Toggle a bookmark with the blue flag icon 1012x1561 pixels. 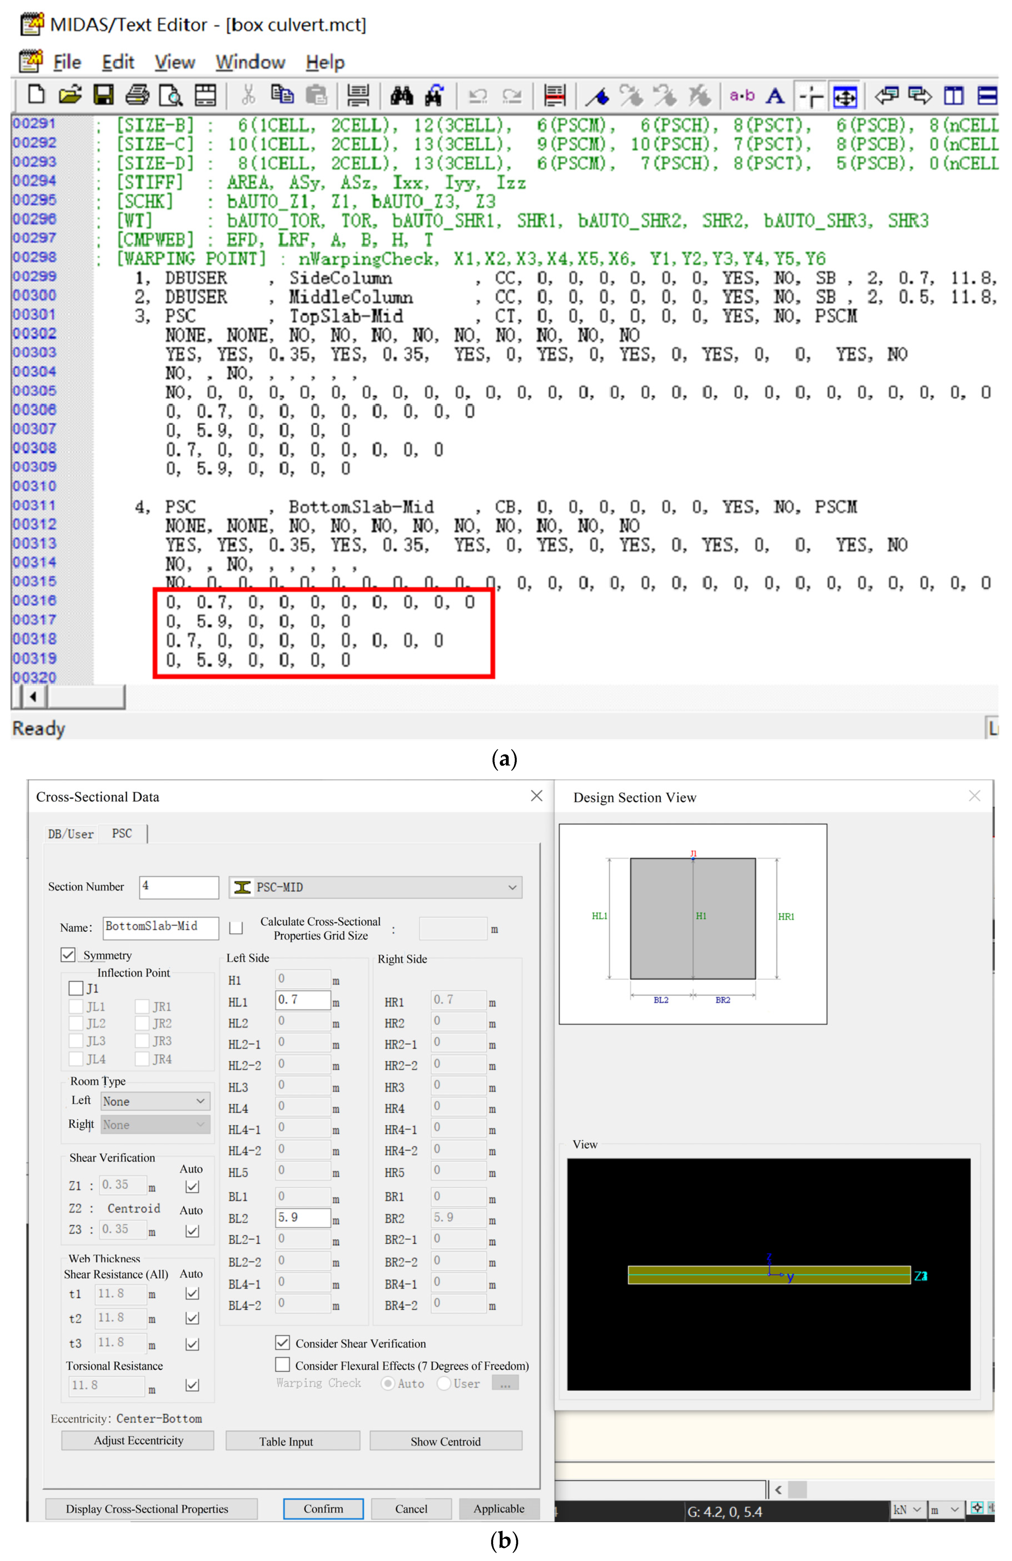coord(597,96)
